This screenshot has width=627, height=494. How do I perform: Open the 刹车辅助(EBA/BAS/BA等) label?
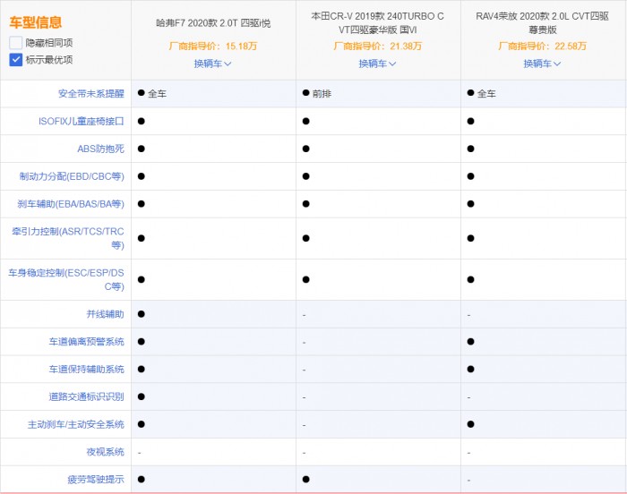tap(71, 204)
